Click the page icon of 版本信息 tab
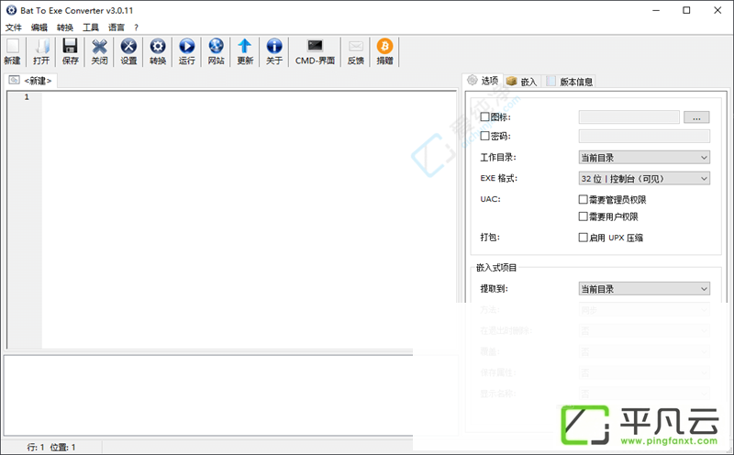 (551, 81)
